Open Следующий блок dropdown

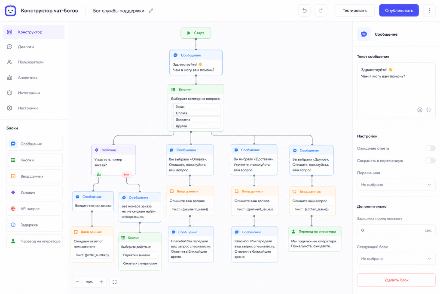[x=396, y=259]
